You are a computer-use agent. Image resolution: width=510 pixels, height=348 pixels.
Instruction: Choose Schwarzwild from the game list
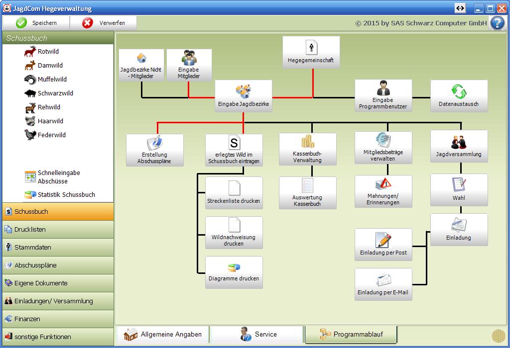[55, 93]
